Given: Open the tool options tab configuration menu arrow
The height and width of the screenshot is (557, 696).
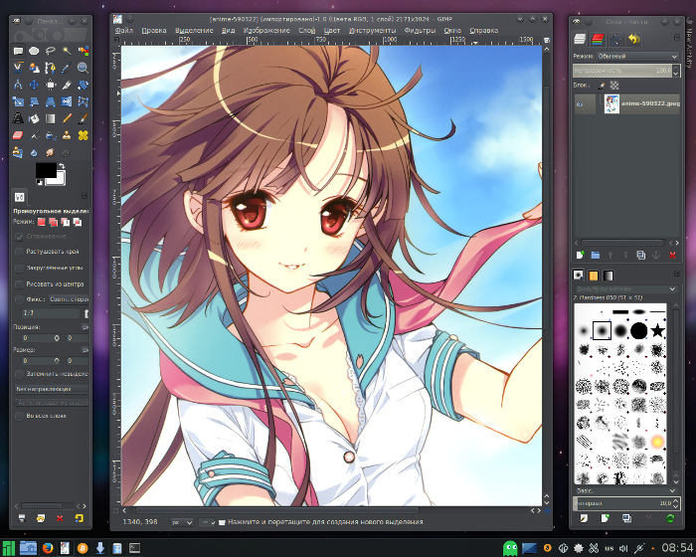Looking at the screenshot, I should tap(85, 196).
